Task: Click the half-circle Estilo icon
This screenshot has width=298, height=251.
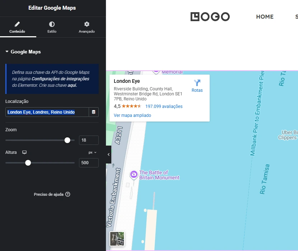Action: click(x=52, y=24)
